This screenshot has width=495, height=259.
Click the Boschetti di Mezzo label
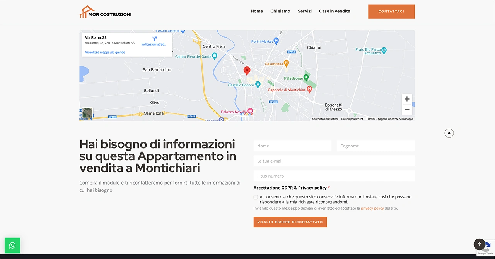point(334,107)
